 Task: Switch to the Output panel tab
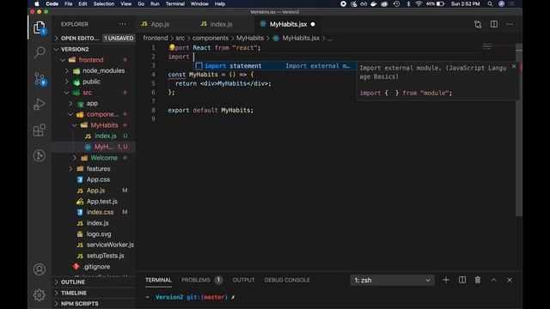(243, 280)
